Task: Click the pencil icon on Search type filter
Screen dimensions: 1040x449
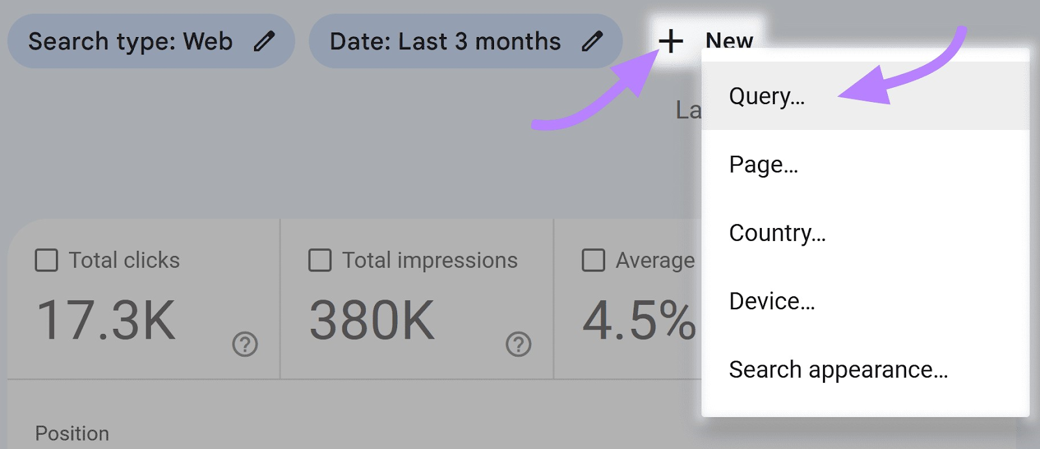Action: click(264, 42)
